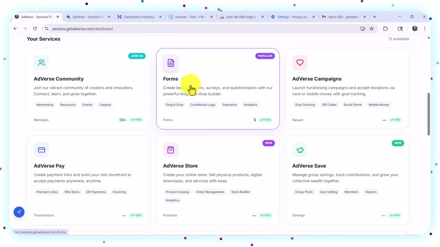Click the Order Management tag
This screenshot has height=247, width=440.
click(210, 192)
